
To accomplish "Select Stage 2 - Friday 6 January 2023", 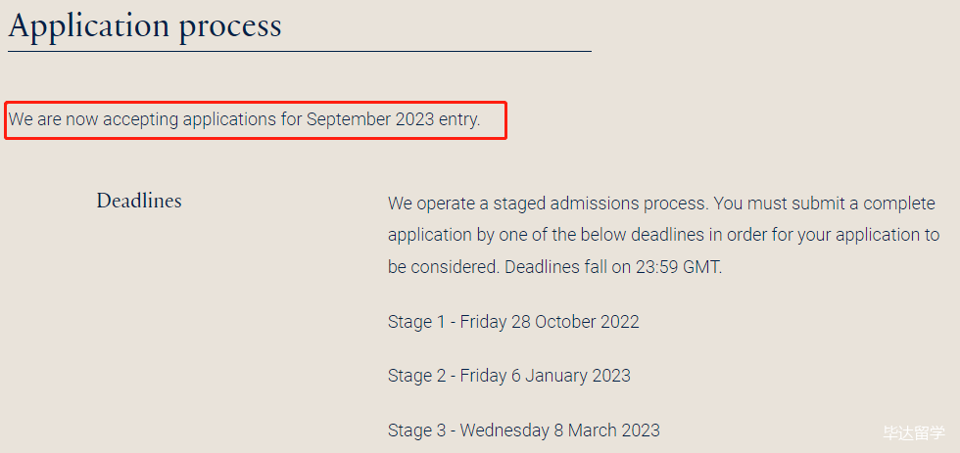I will pos(508,376).
